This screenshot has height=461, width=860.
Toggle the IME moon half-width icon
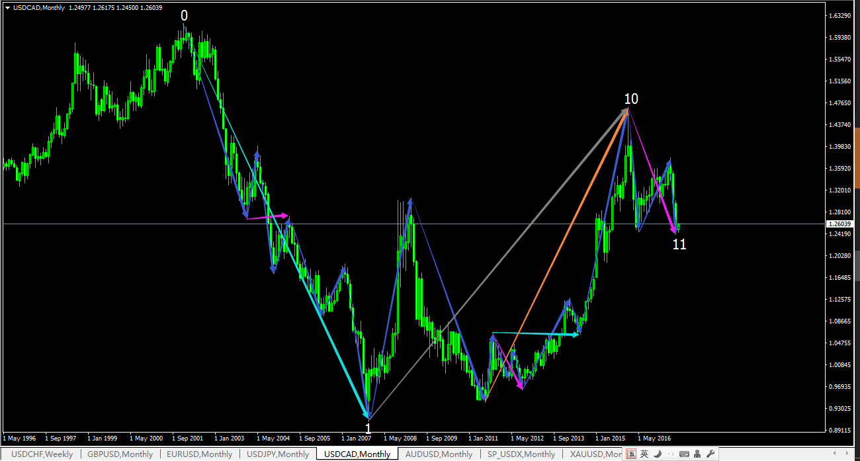coord(657,454)
